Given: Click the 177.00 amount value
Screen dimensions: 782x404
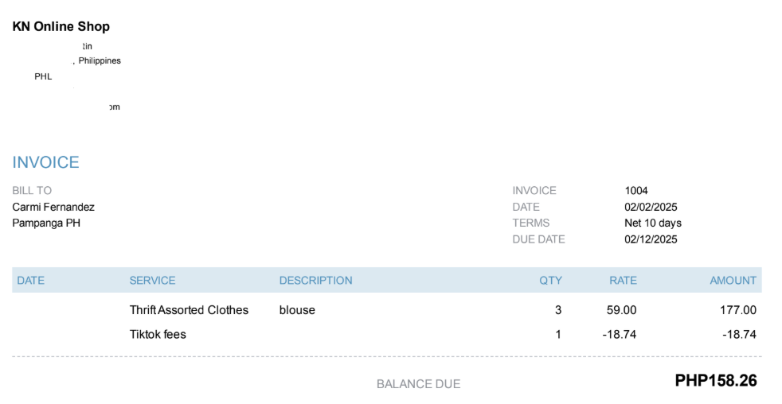Looking at the screenshot, I should [738, 310].
